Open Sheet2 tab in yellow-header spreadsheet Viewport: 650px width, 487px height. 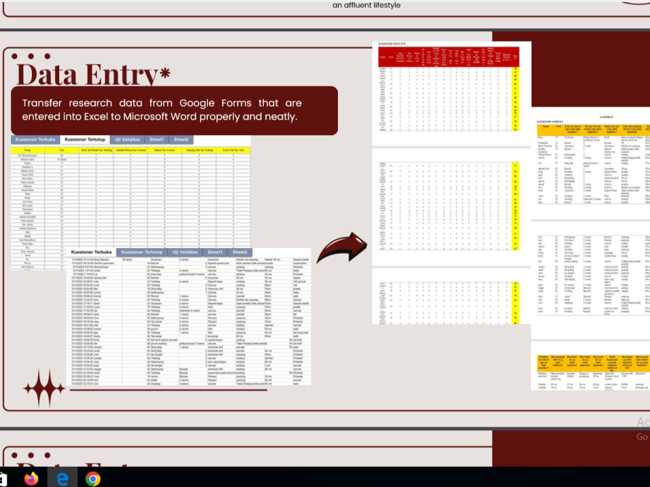[x=181, y=140]
